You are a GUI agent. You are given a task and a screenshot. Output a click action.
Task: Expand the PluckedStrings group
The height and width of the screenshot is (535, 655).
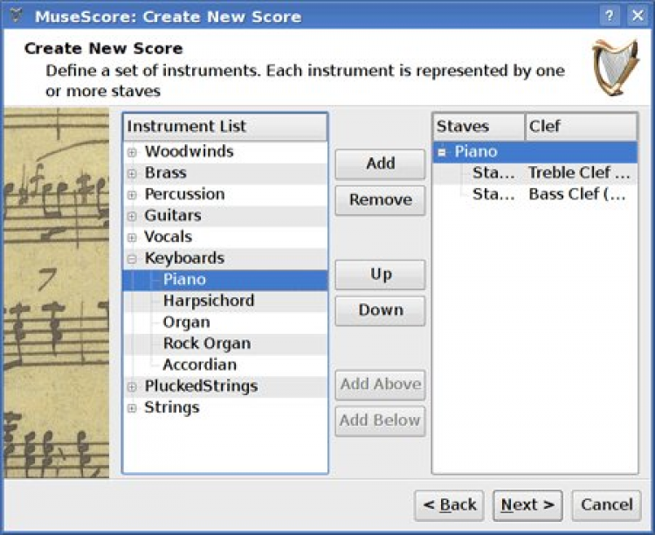133,386
